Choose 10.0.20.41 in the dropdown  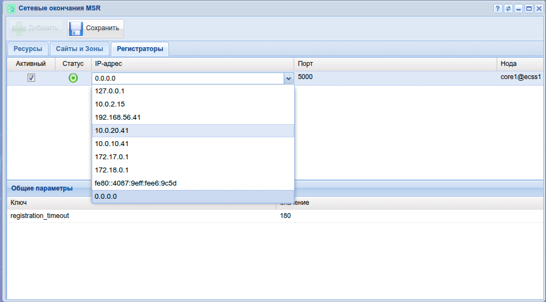coord(193,131)
